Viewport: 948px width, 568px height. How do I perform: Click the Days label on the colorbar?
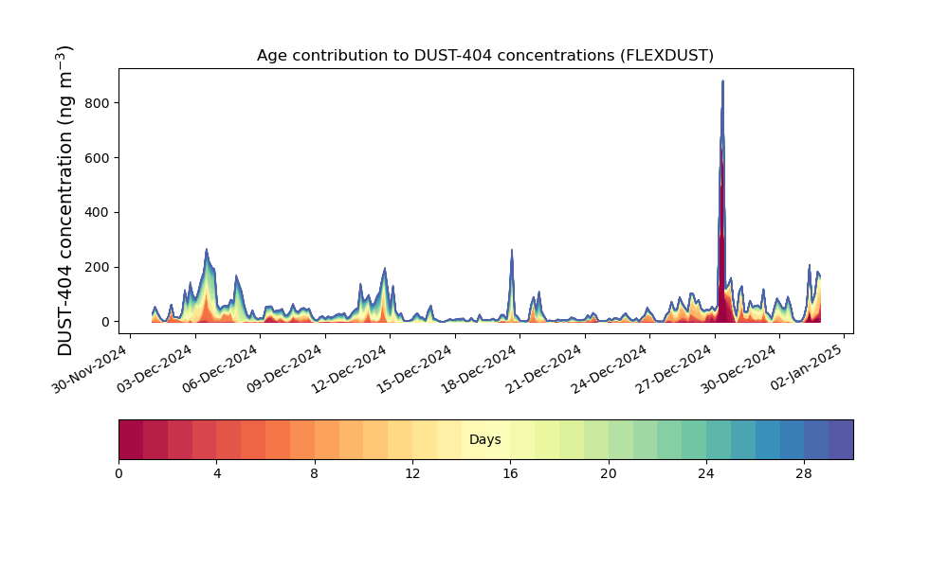(484, 440)
